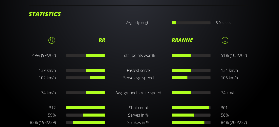Select the RR player name
The width and height of the screenshot is (279, 127).
[102, 40]
